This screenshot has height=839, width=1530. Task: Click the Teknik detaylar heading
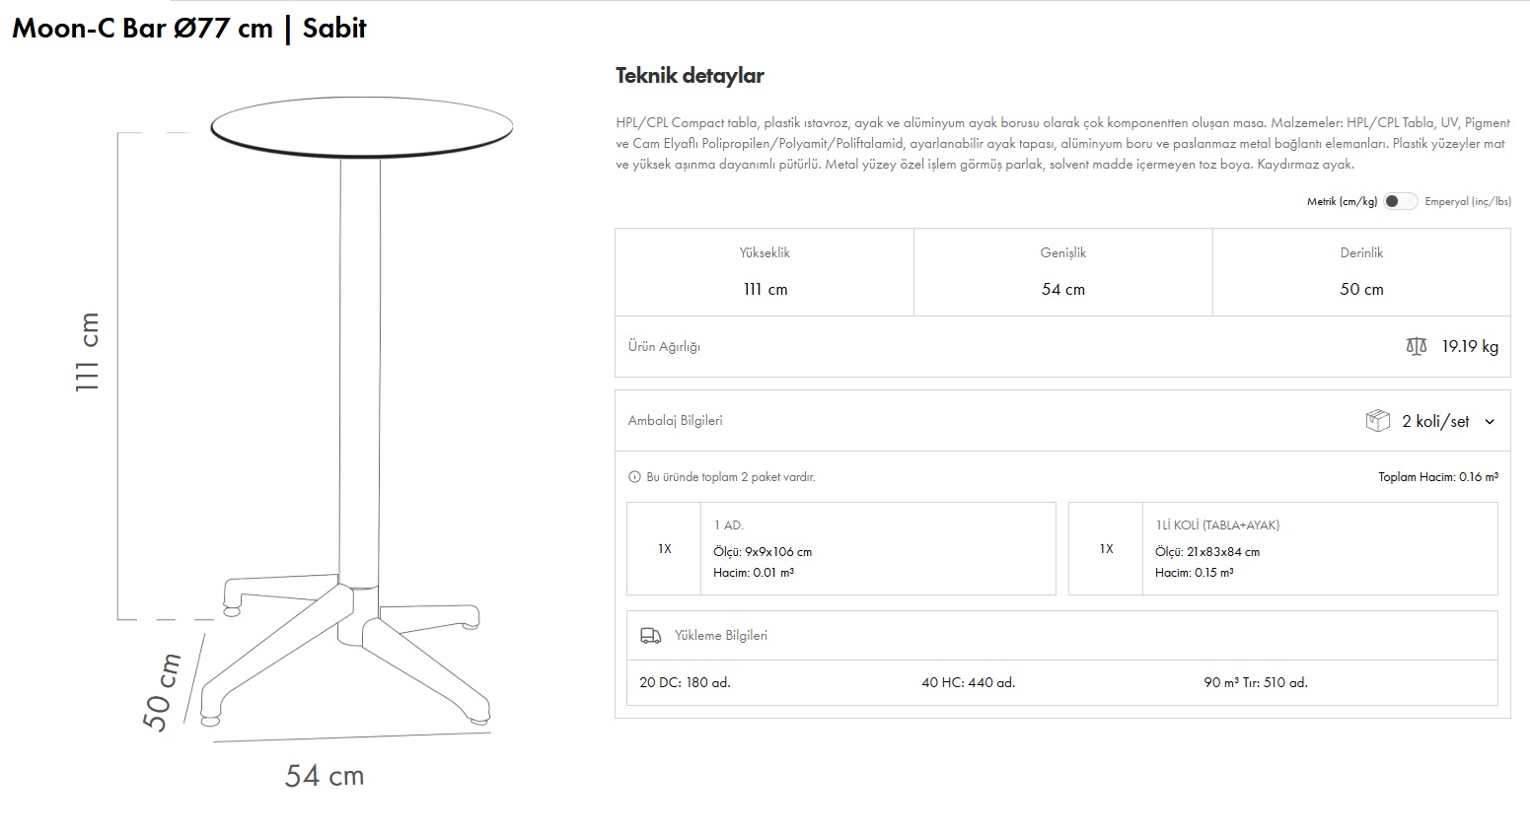(690, 76)
